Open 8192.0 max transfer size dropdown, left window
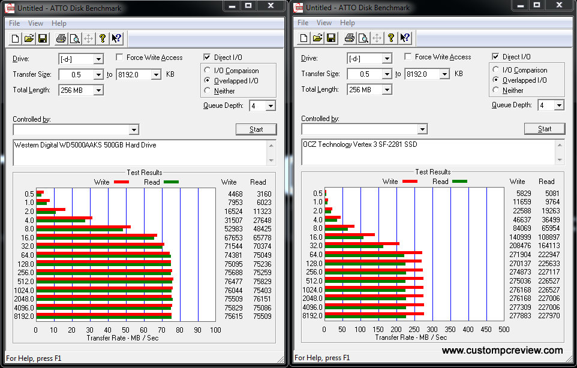This screenshot has height=368, width=577. click(156, 75)
